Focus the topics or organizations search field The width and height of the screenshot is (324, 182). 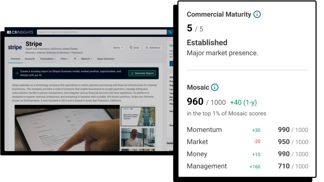pyautogui.click(x=101, y=32)
